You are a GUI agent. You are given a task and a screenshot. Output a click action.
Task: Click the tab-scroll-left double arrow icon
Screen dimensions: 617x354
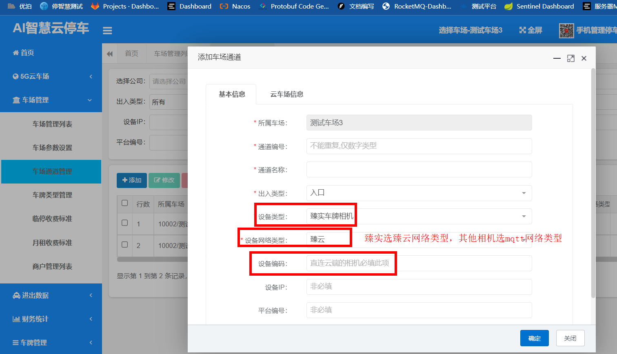110,54
